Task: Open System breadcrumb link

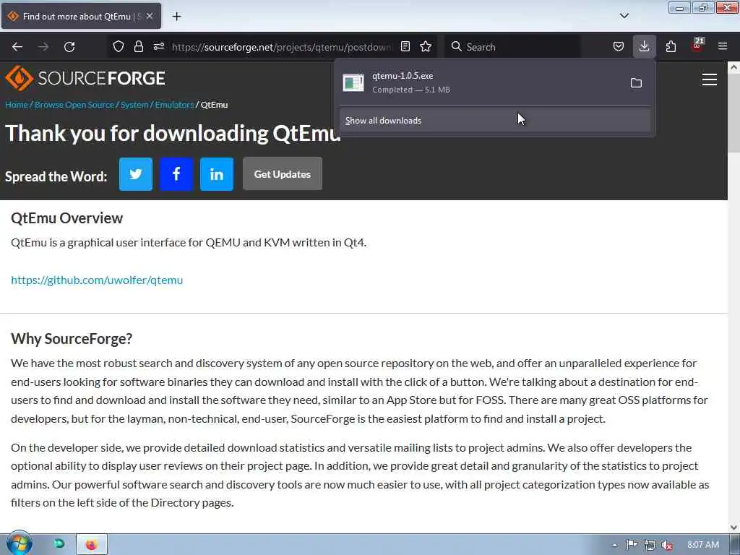Action: (x=134, y=105)
